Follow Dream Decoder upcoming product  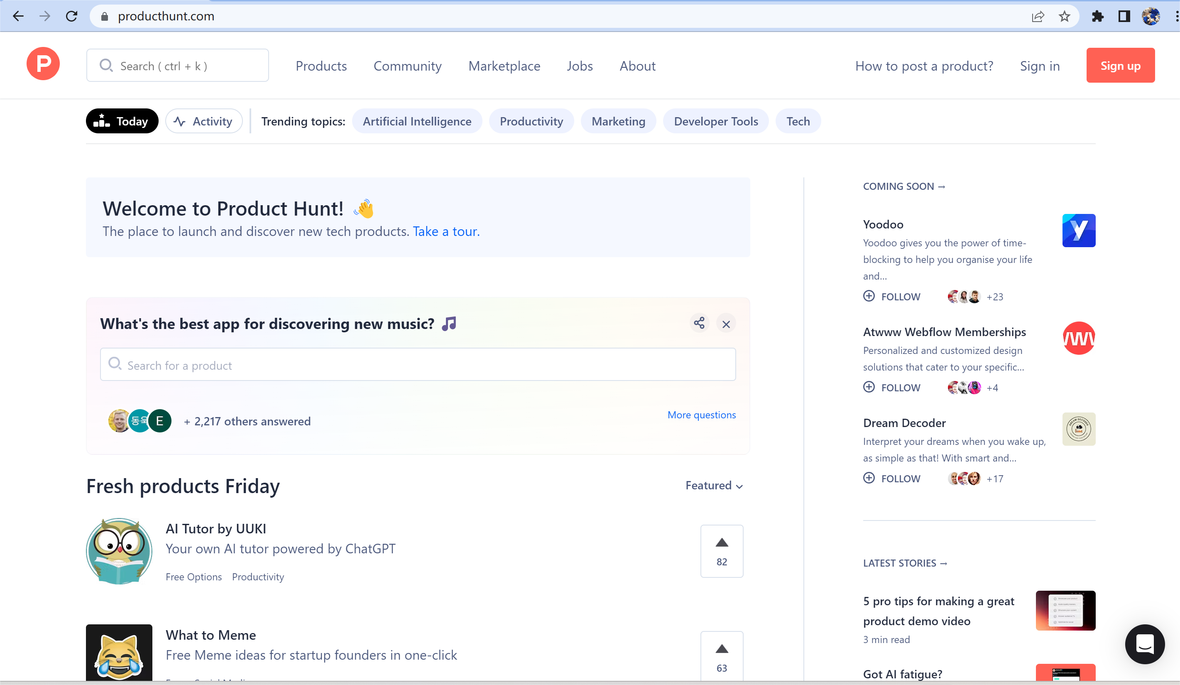892,479
